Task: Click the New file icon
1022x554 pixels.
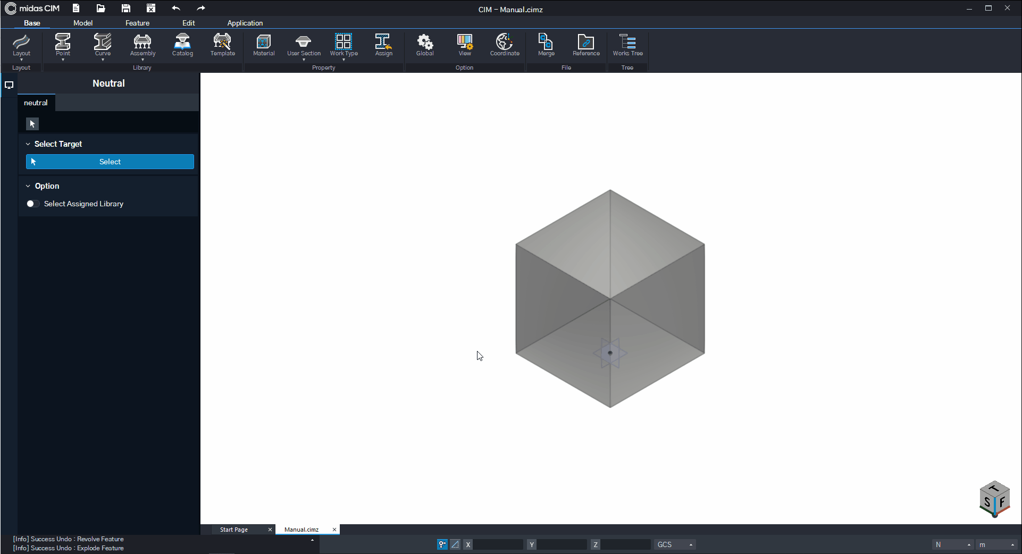Action: (76, 8)
